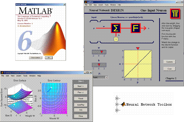Click the yellow neuron output plot
This screenshot has height=122, width=184.
(138, 64)
